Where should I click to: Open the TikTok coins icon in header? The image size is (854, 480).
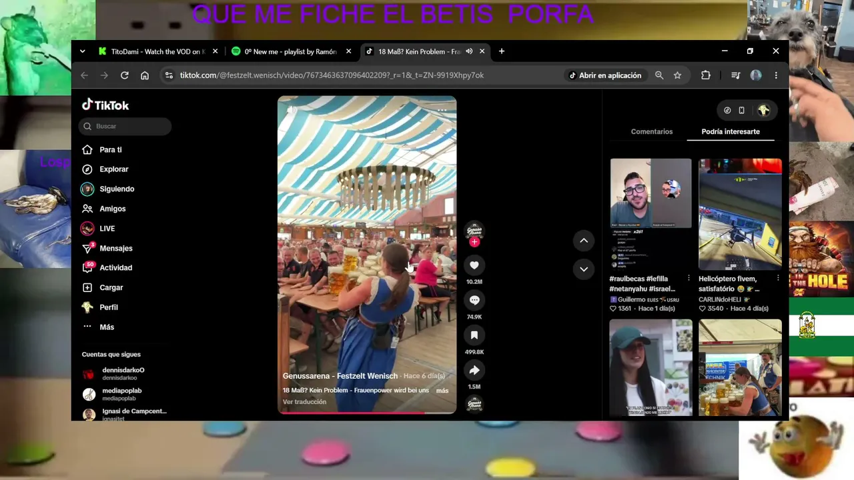(x=727, y=111)
